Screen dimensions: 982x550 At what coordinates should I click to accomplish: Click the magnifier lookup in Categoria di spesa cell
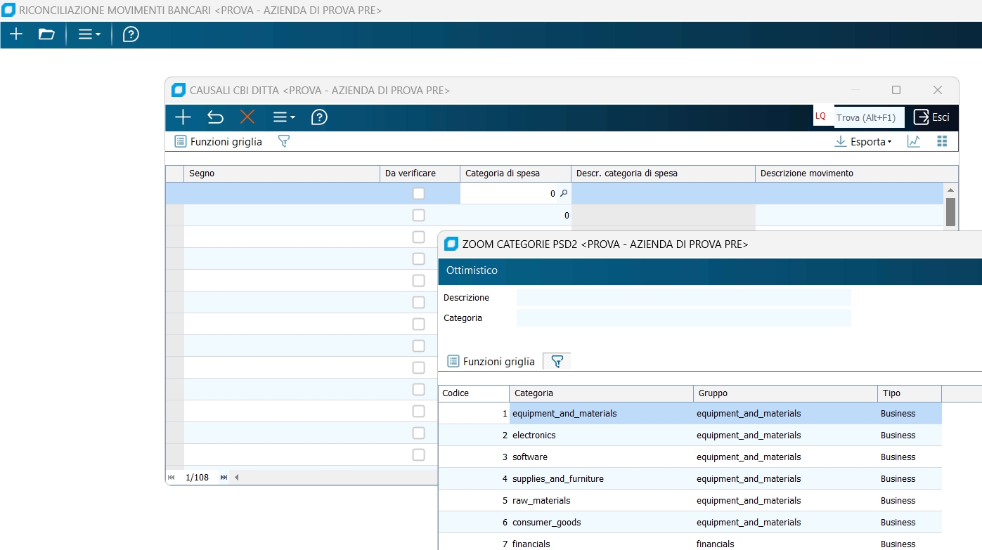point(563,193)
